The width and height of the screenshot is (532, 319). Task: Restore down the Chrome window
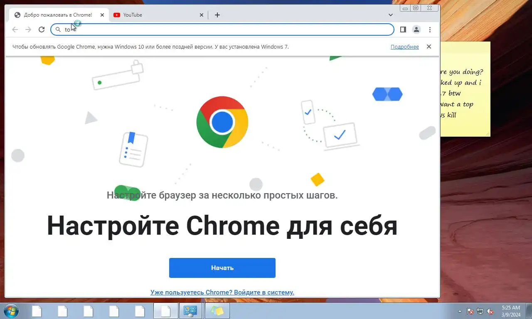coord(415,8)
